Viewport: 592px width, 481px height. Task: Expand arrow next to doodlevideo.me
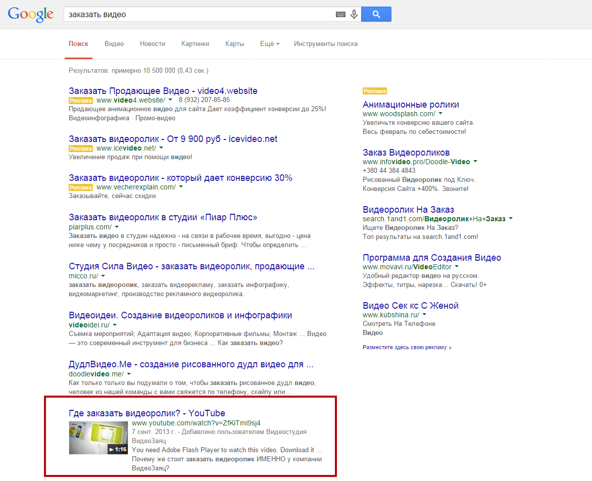point(129,374)
